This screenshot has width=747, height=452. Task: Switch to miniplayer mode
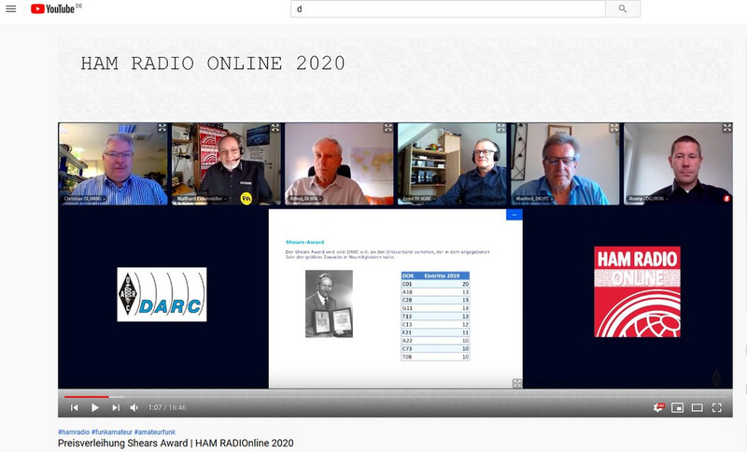tap(678, 408)
